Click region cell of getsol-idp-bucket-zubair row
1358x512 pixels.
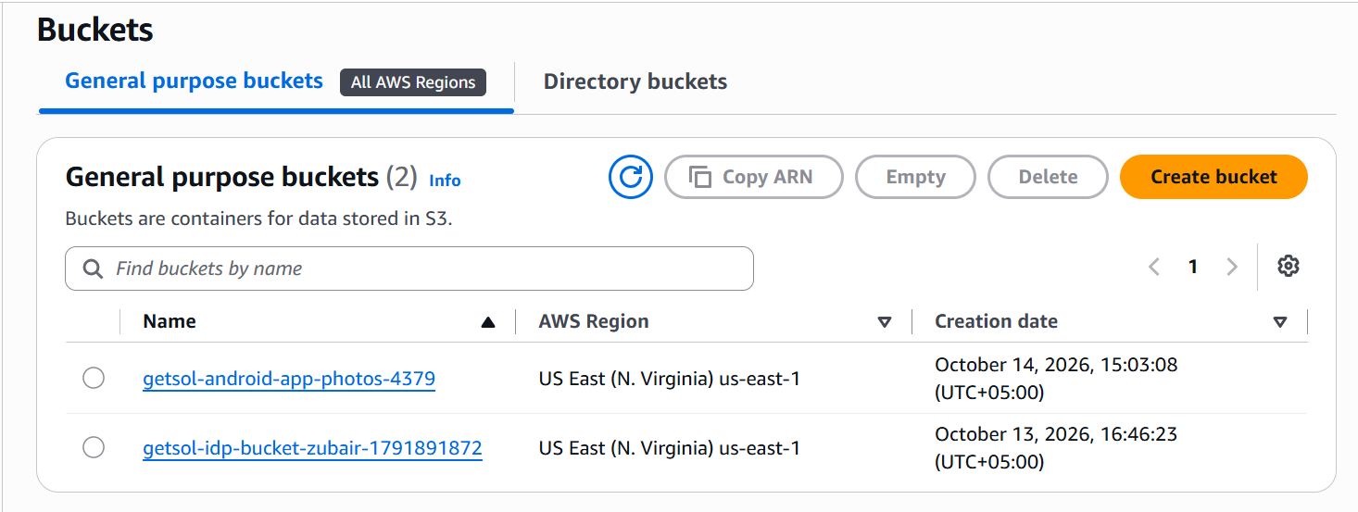coord(669,448)
